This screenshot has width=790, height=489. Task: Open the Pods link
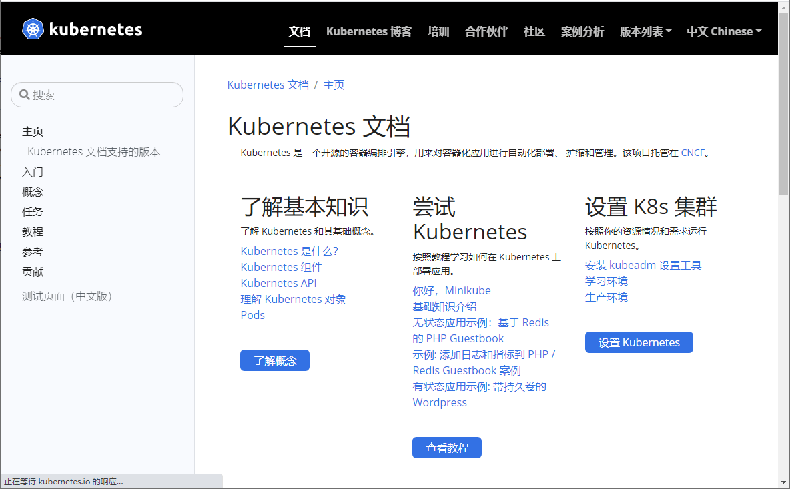click(x=252, y=315)
